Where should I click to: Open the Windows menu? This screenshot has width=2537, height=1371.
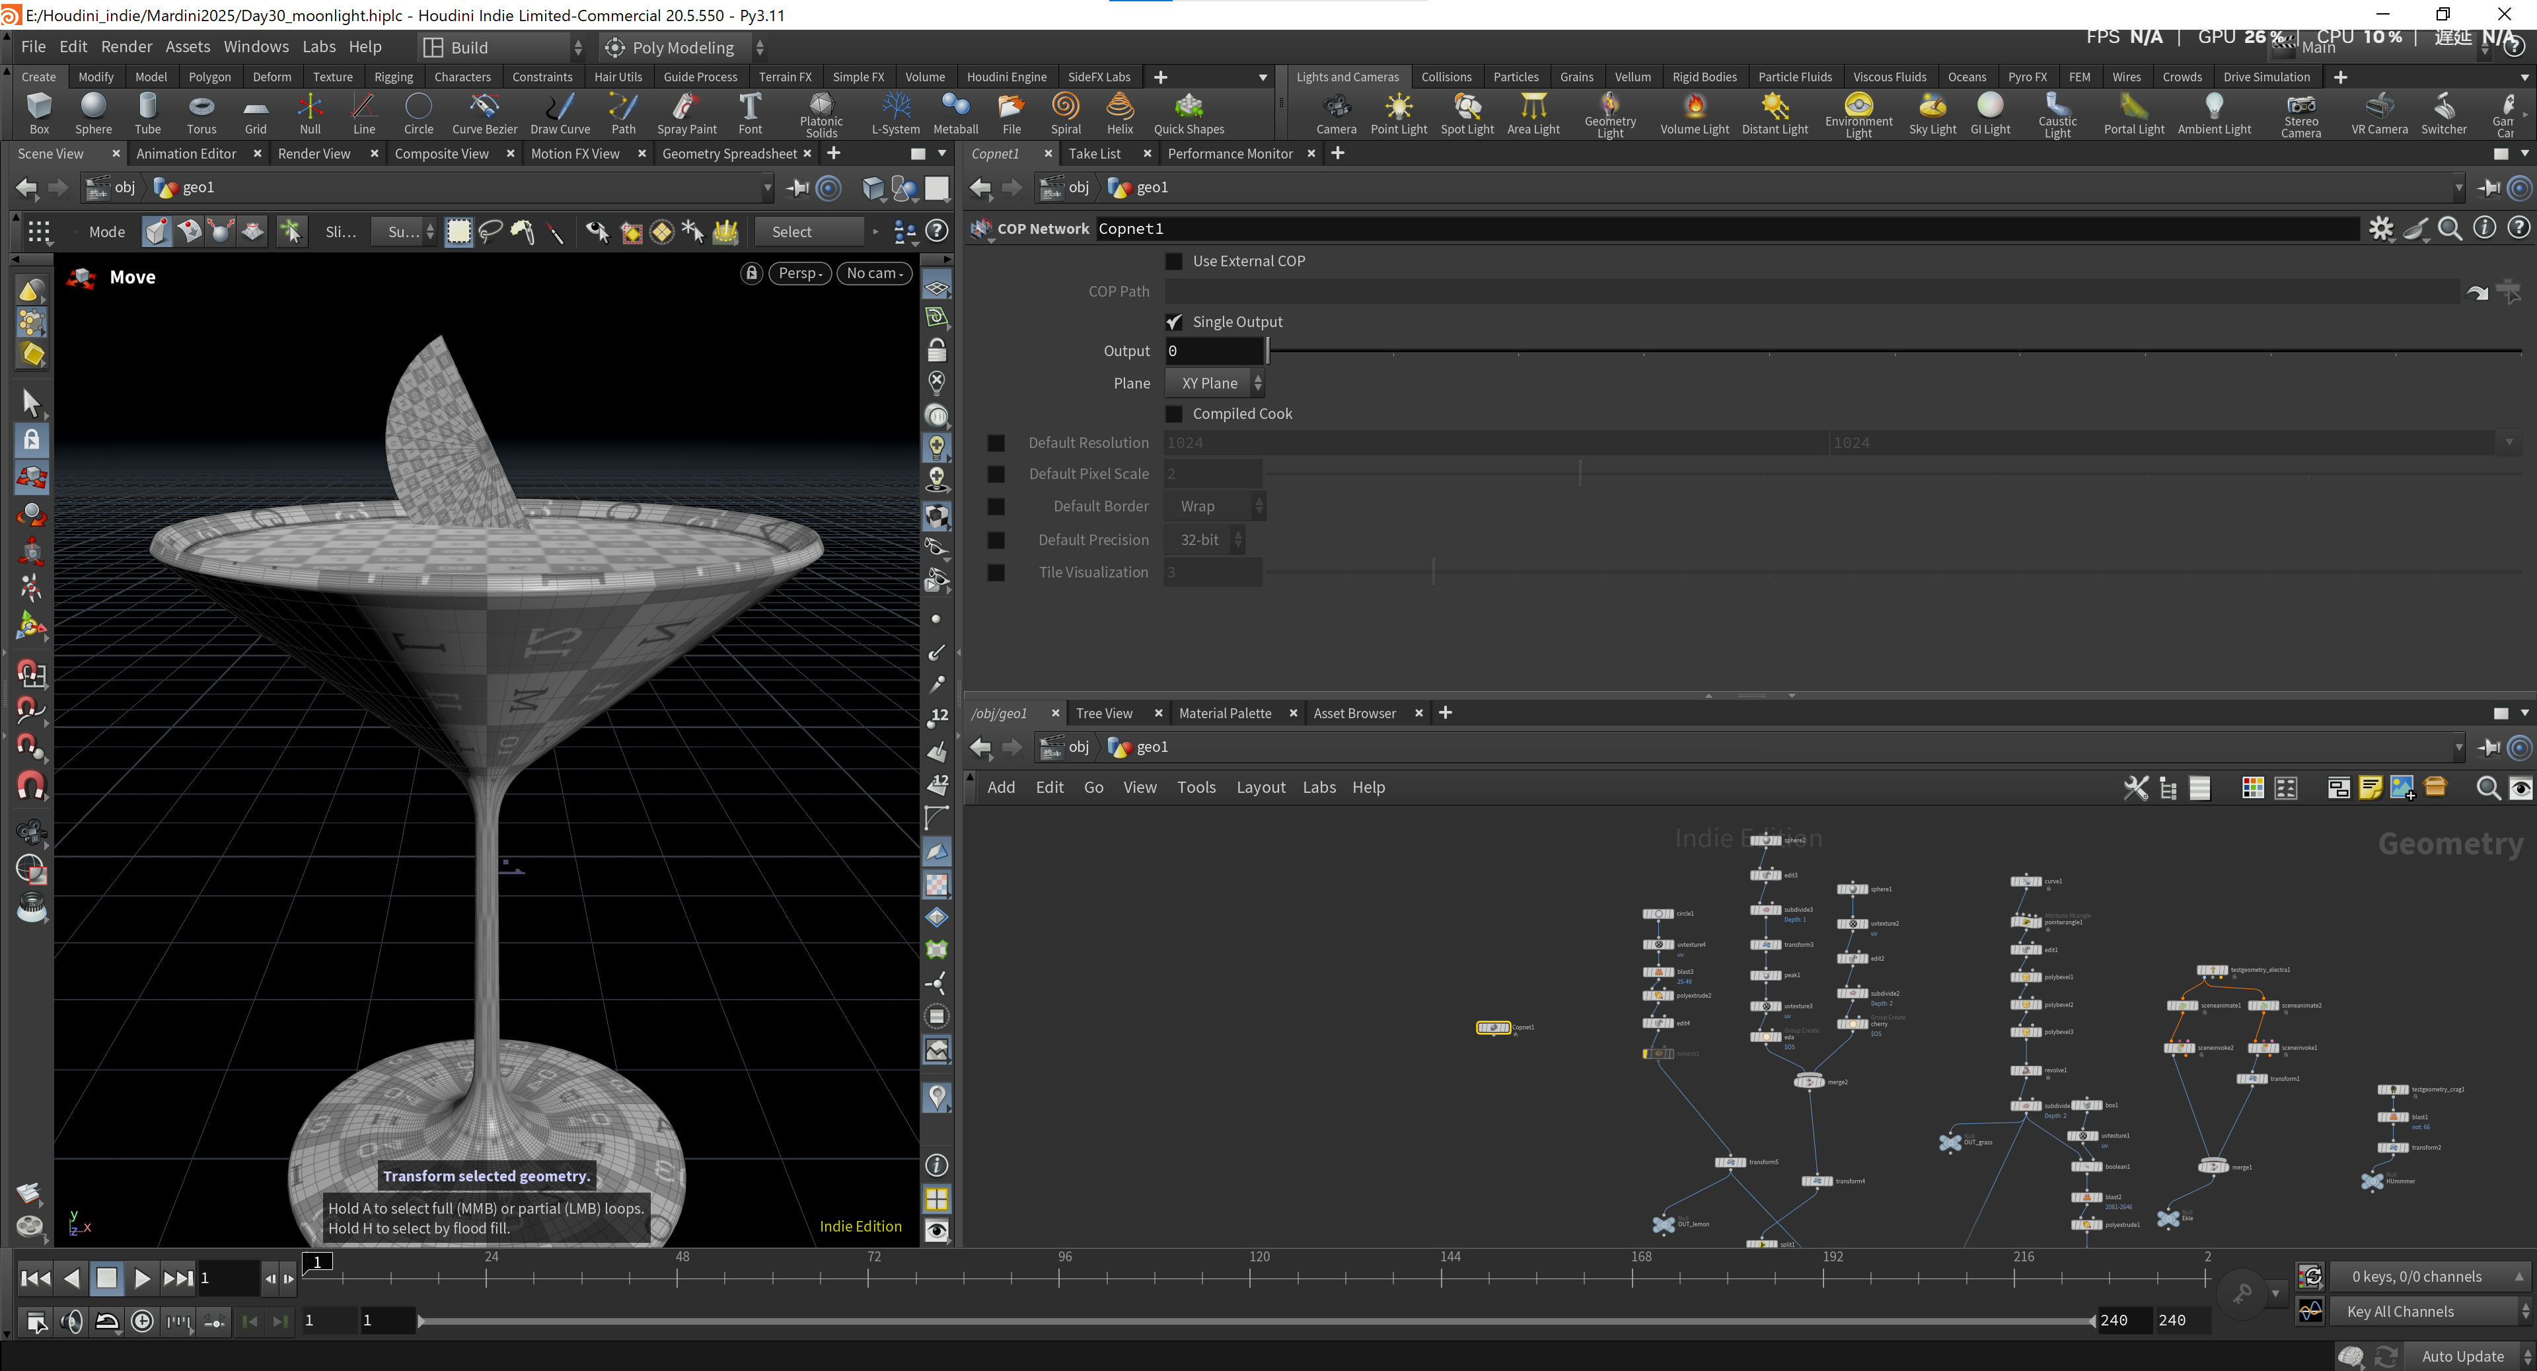(x=256, y=46)
